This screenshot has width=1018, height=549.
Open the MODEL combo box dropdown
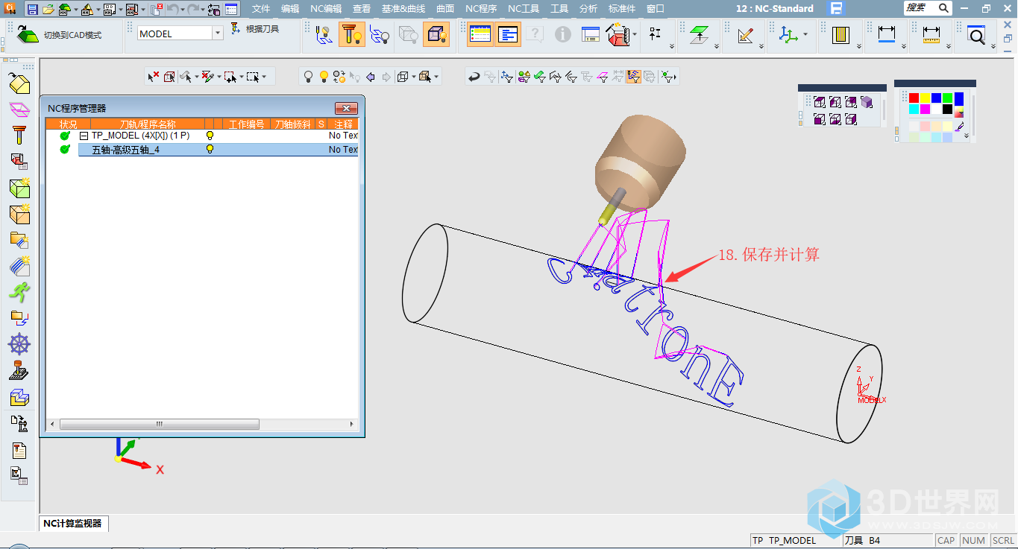click(218, 34)
